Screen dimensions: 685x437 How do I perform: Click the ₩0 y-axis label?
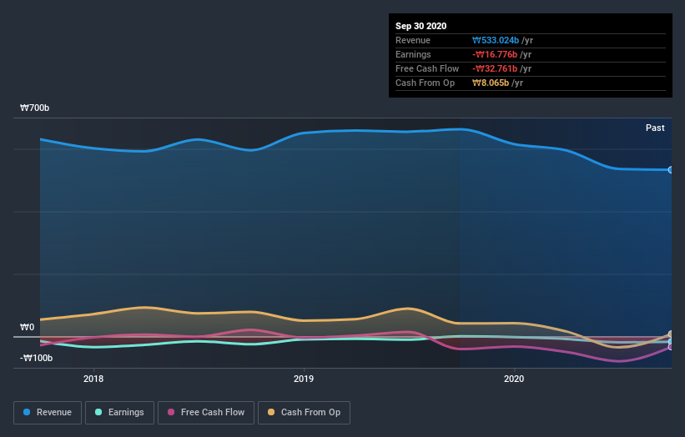[27, 327]
